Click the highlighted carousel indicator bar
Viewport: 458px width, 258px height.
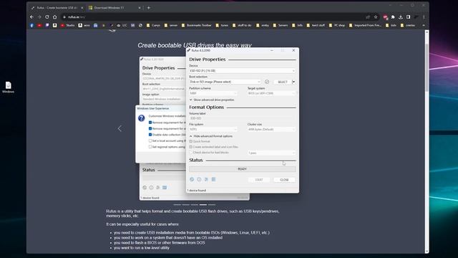[x=203, y=204]
